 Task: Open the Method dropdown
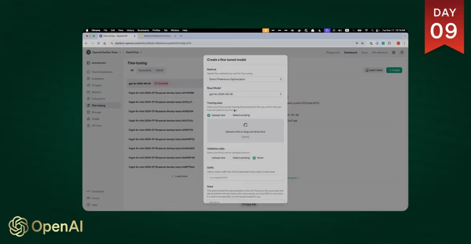click(x=245, y=79)
